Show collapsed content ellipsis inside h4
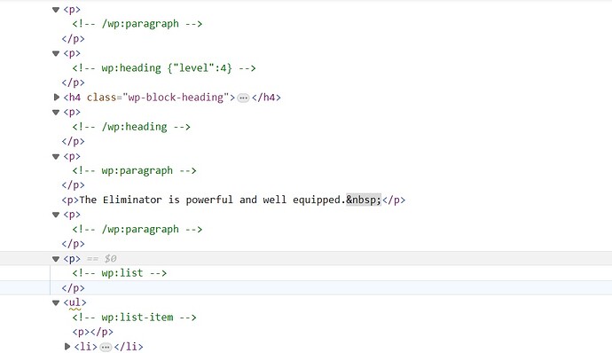612x353 pixels. (x=243, y=98)
